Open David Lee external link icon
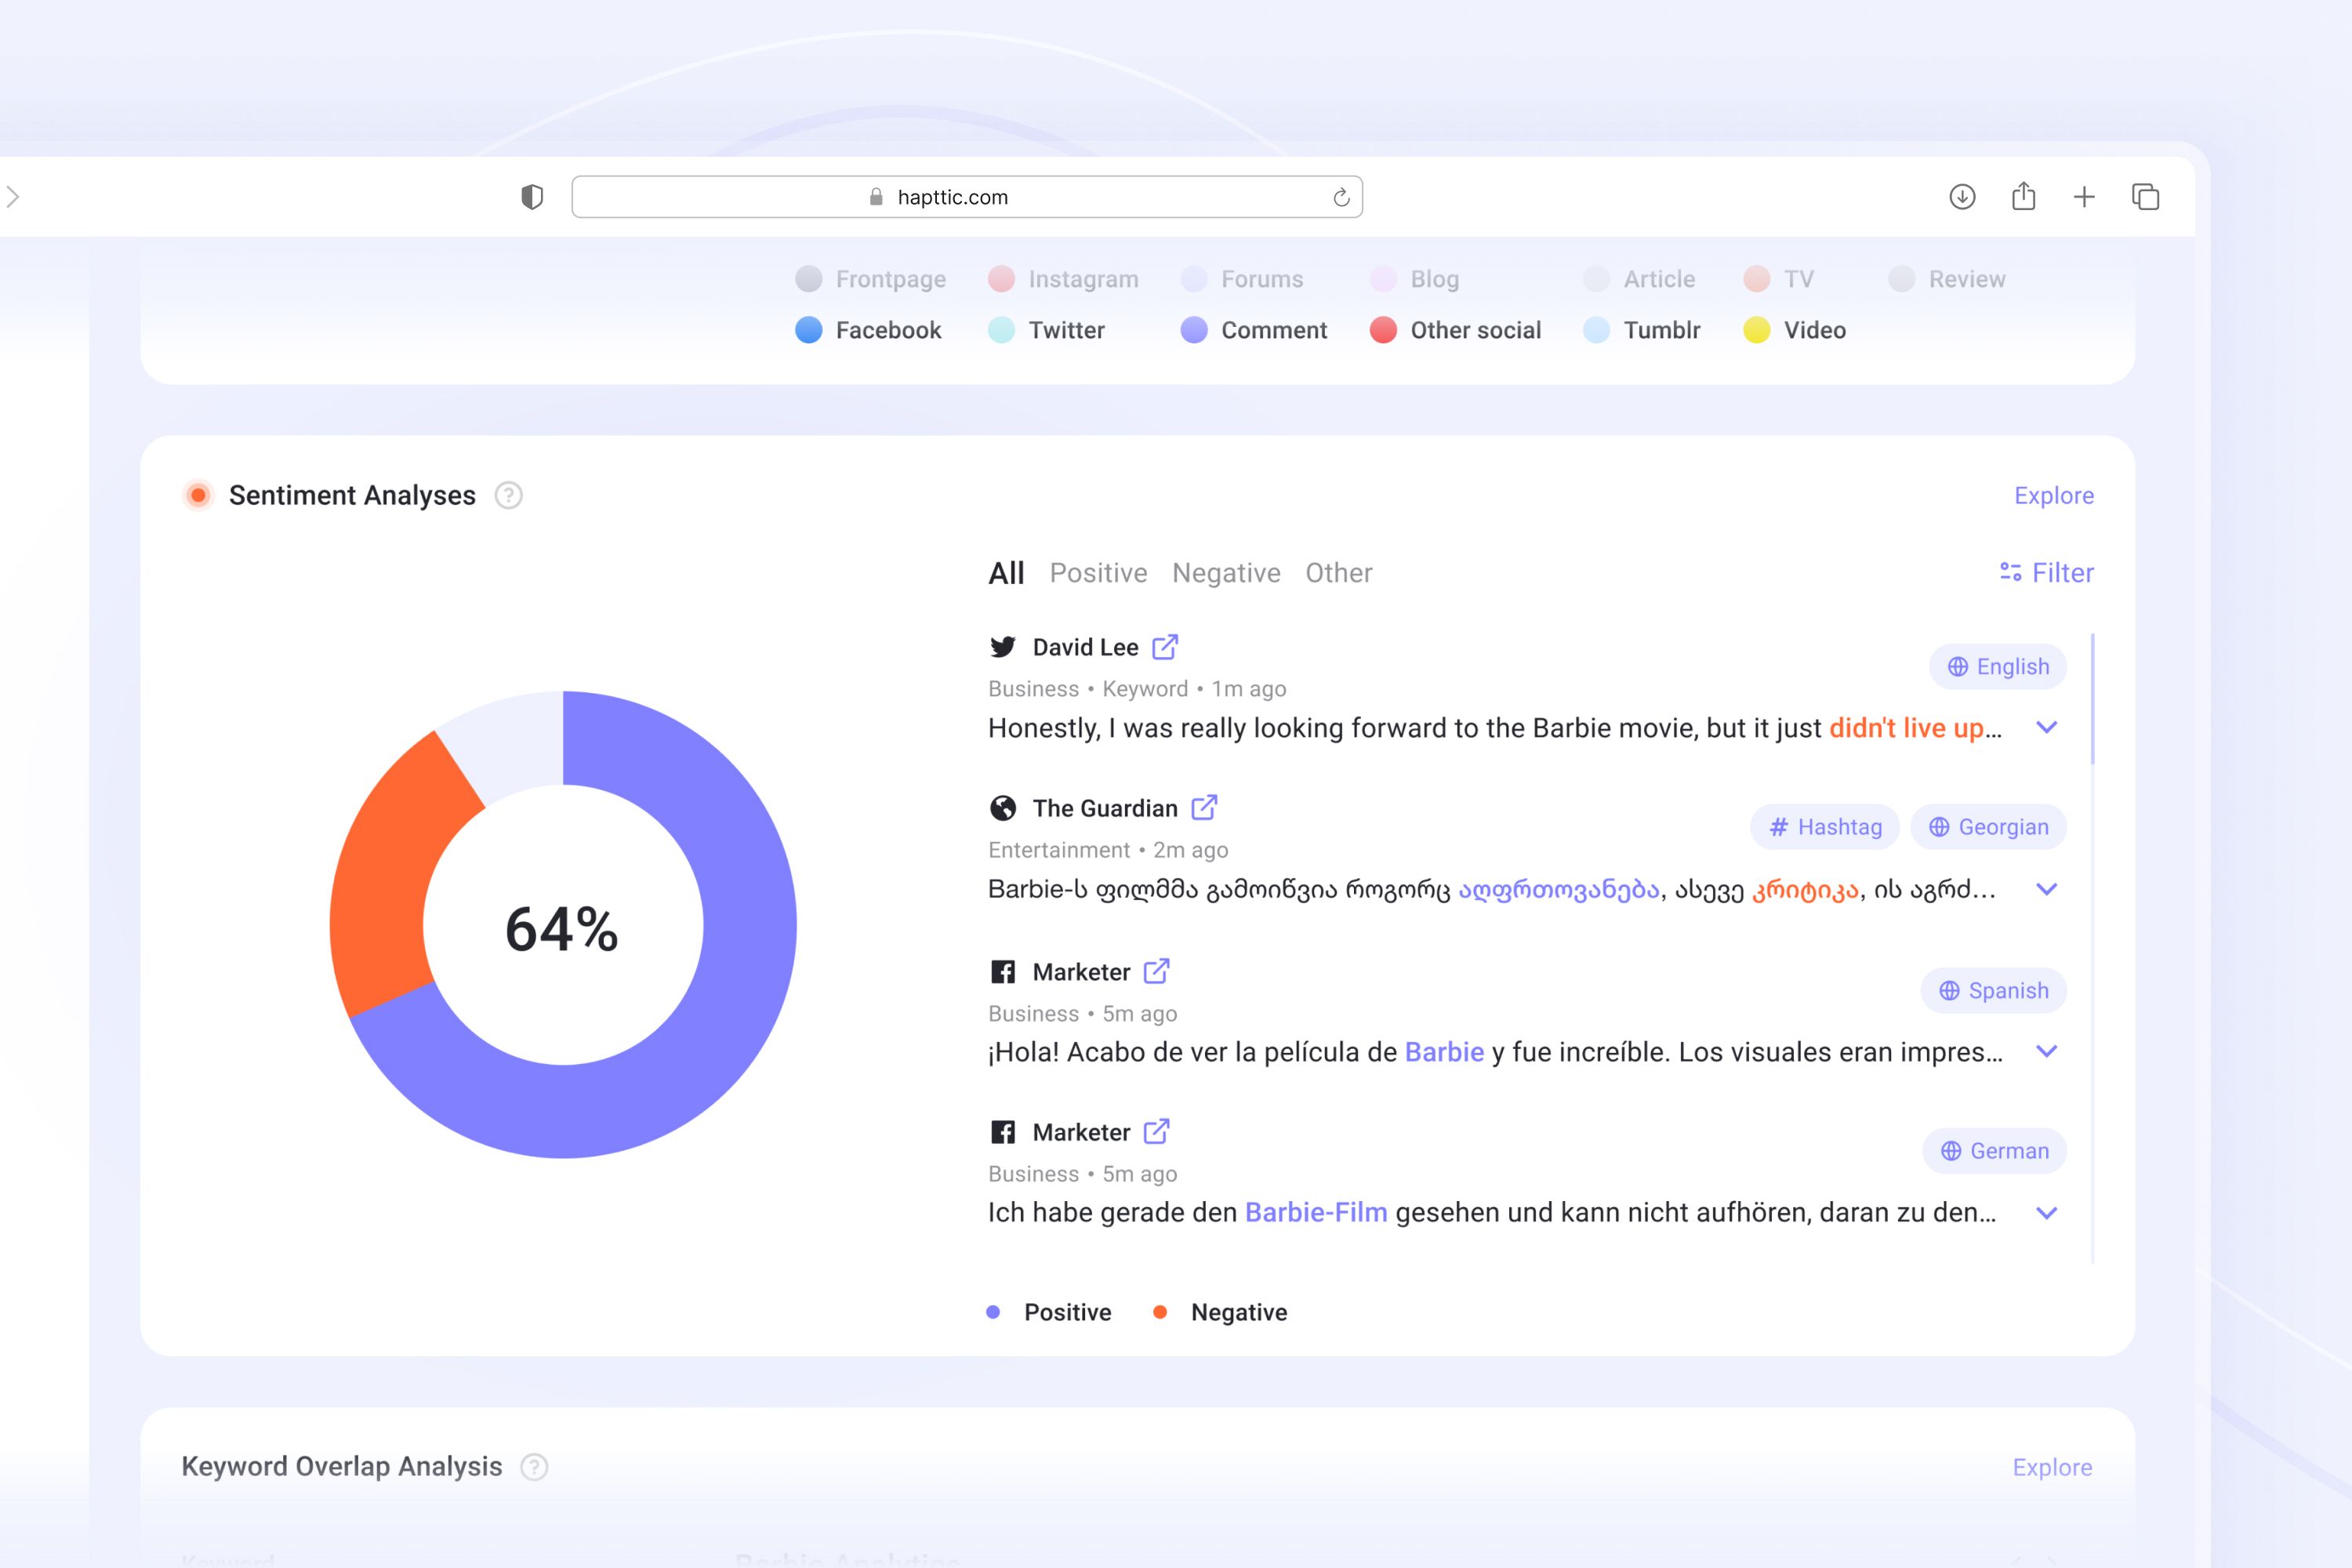The image size is (2352, 1568). coord(1165,647)
